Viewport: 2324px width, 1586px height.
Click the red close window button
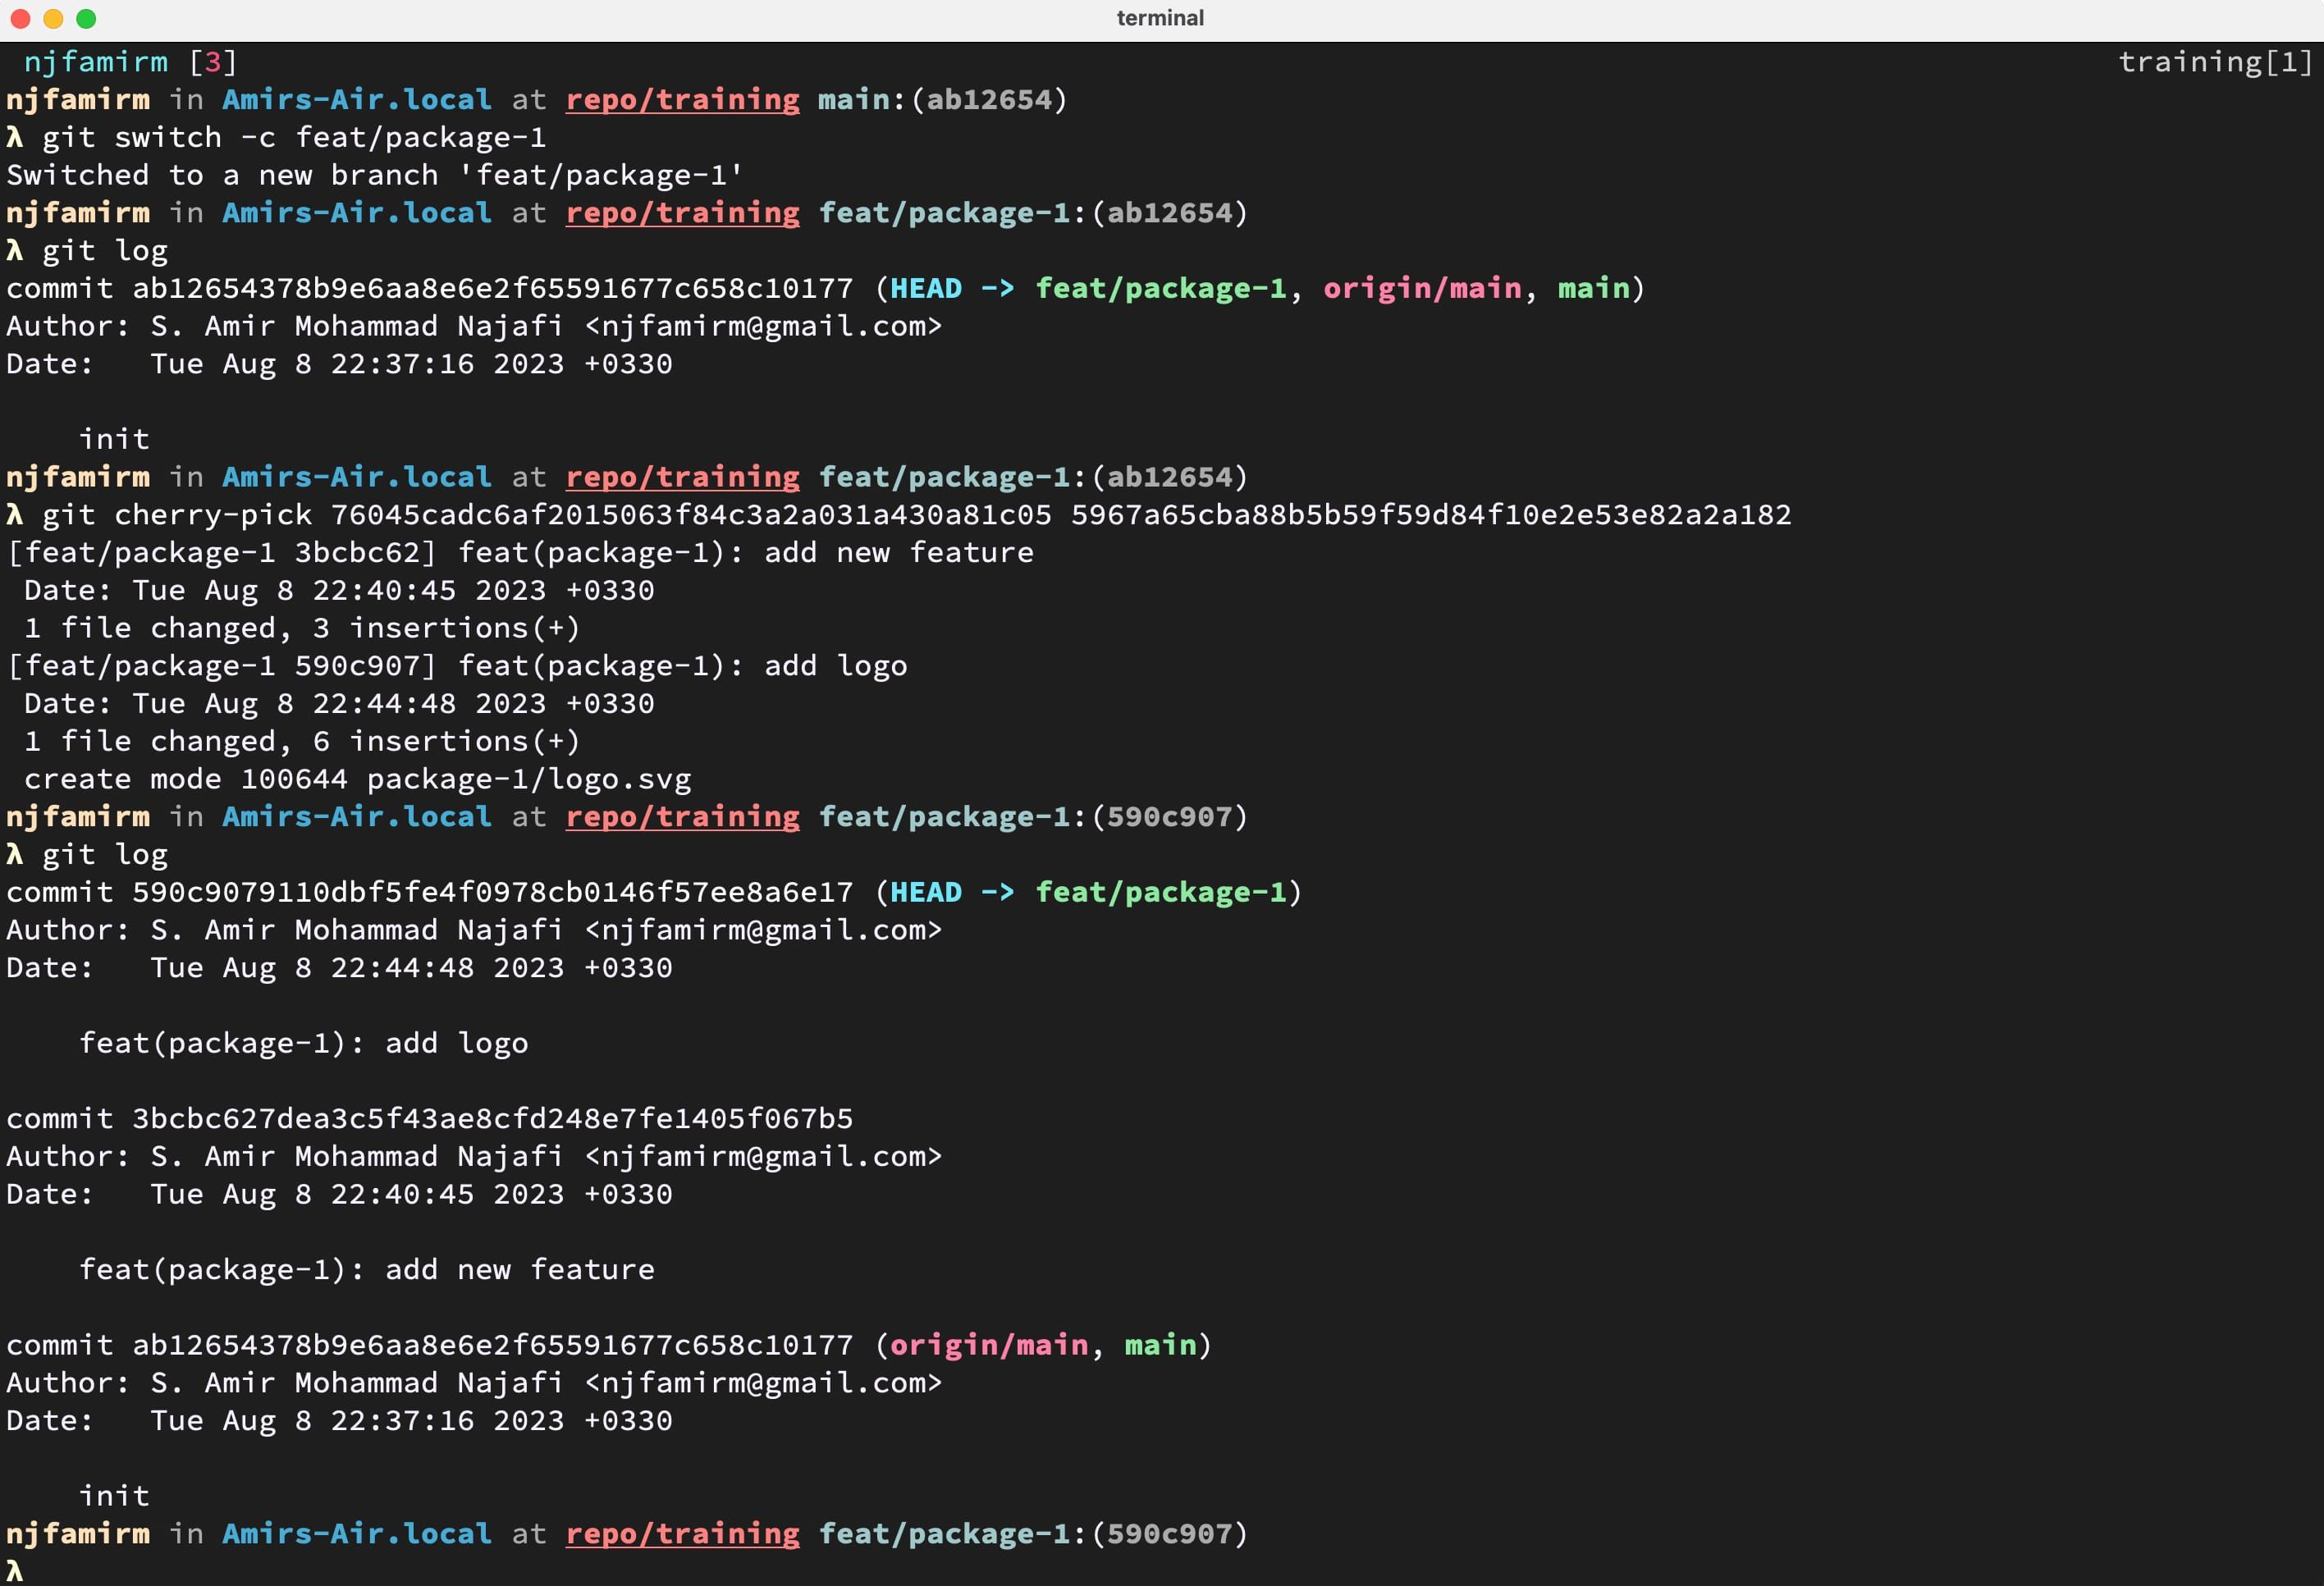(20, 18)
